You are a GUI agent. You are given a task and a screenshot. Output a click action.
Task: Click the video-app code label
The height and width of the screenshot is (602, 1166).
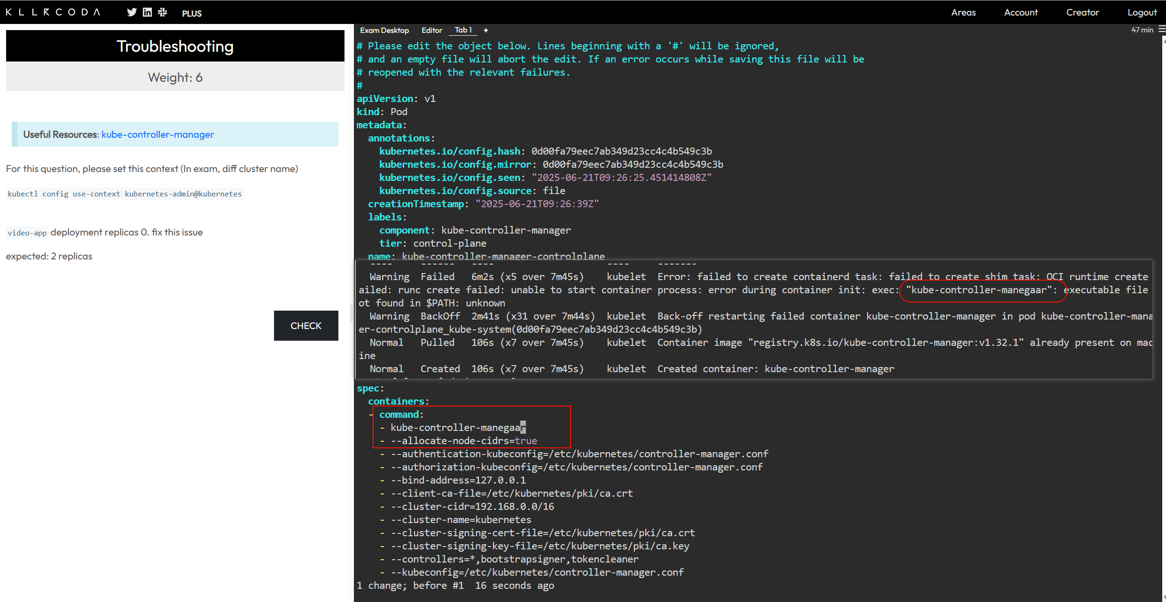pos(27,233)
